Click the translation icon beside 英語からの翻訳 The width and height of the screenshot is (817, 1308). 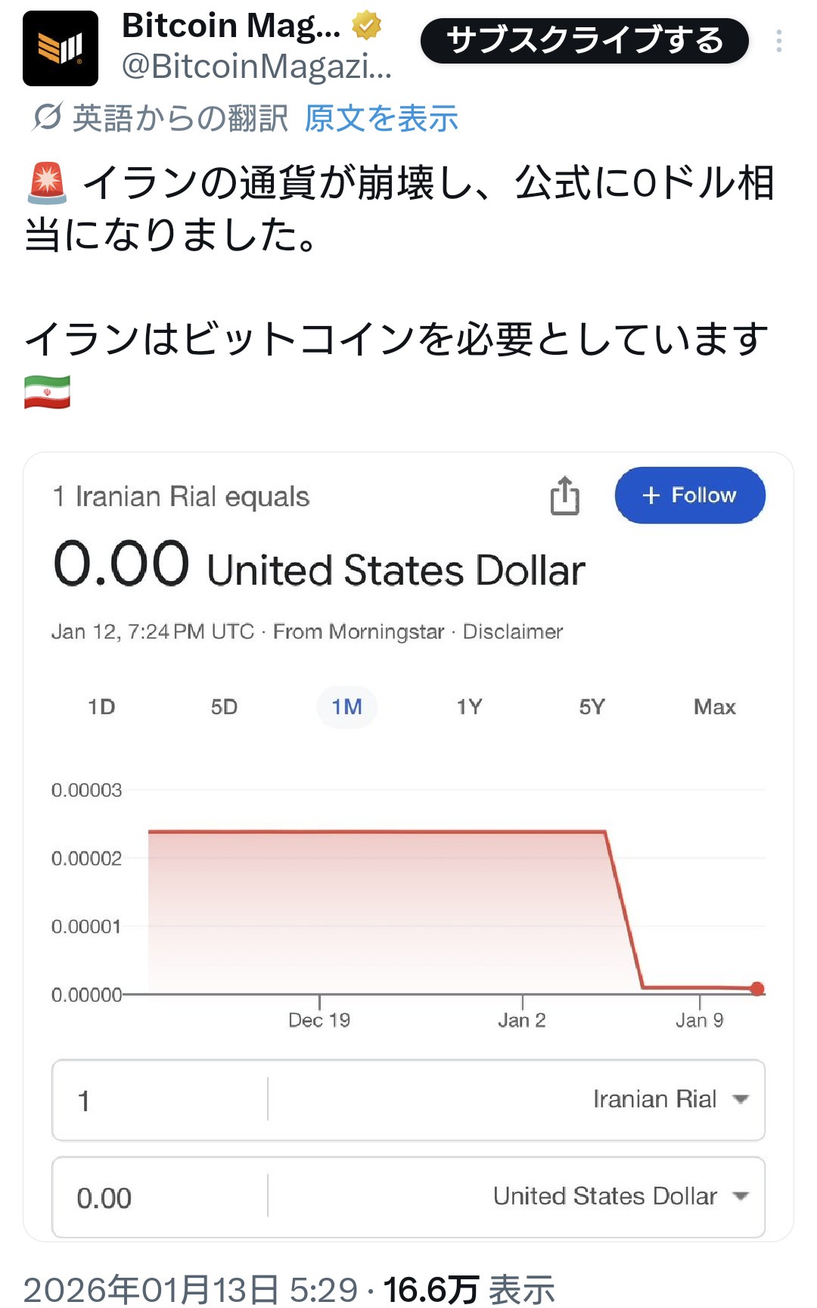click(47, 117)
